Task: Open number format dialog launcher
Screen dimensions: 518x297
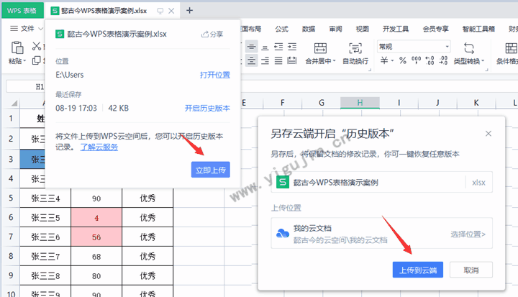Action: pos(486,70)
